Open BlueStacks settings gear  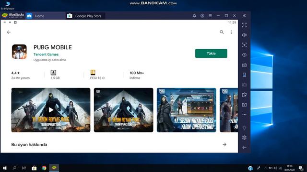point(244,138)
